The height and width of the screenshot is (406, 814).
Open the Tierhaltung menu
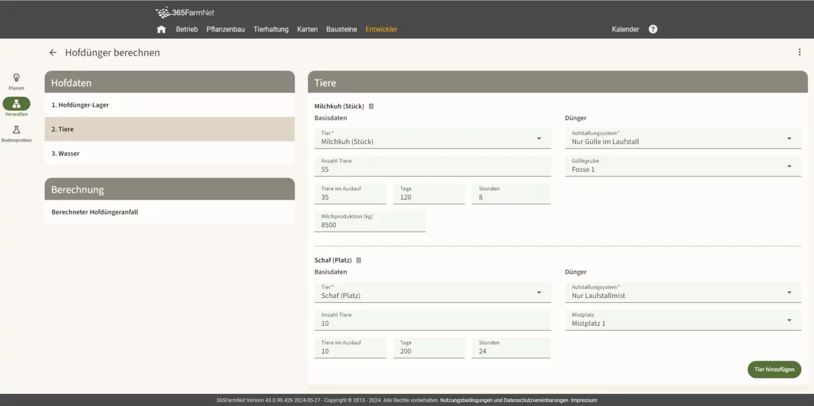(271, 29)
